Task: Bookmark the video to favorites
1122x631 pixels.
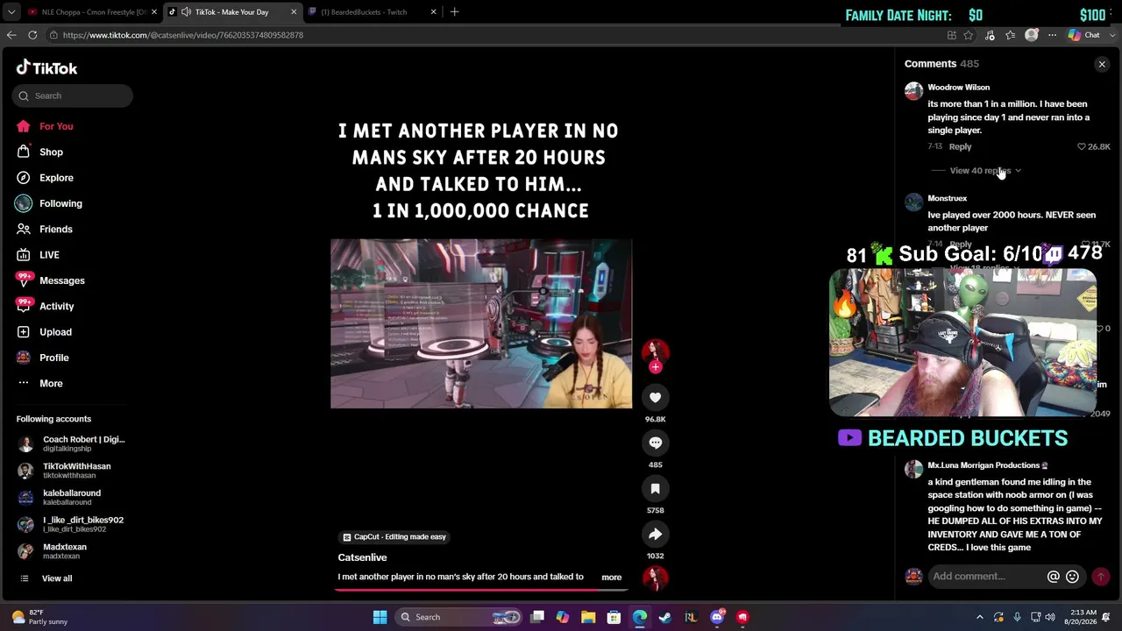Action: pyautogui.click(x=655, y=488)
